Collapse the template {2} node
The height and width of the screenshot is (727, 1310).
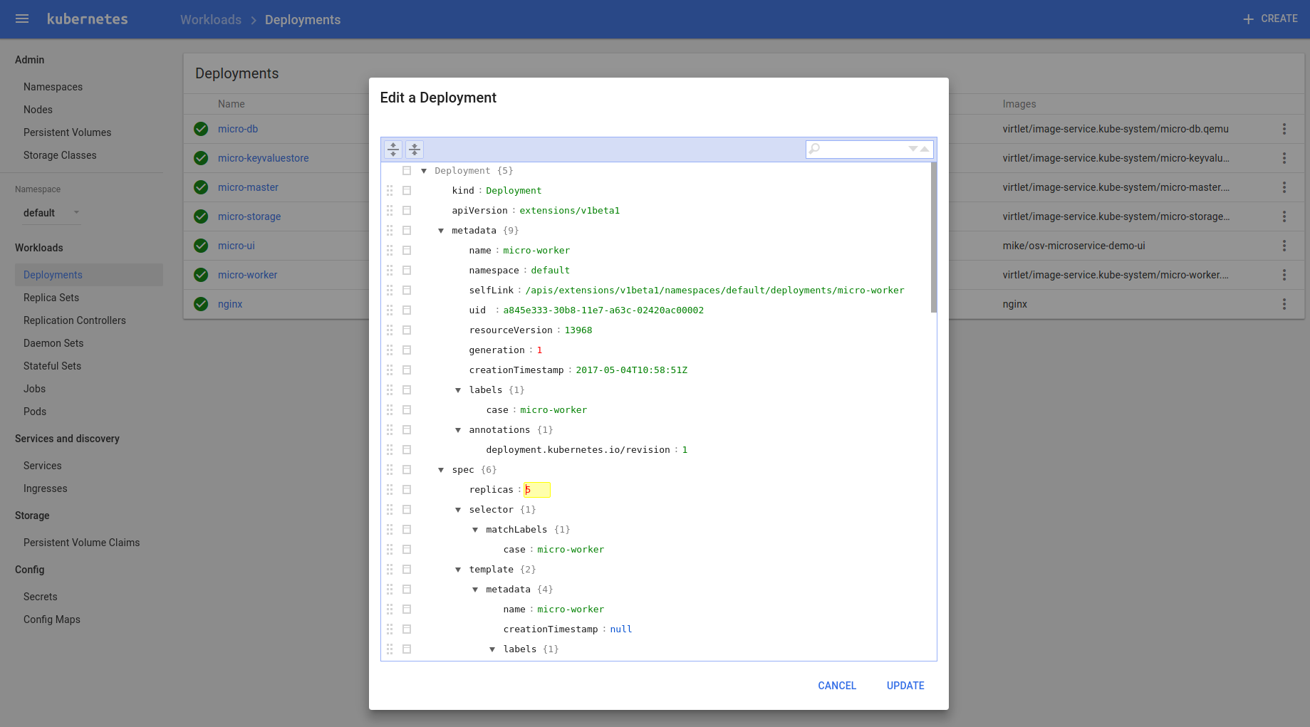pyautogui.click(x=458, y=570)
